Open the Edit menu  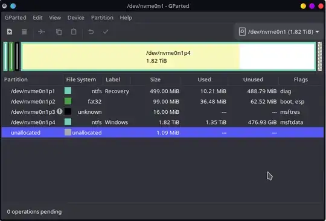point(37,17)
